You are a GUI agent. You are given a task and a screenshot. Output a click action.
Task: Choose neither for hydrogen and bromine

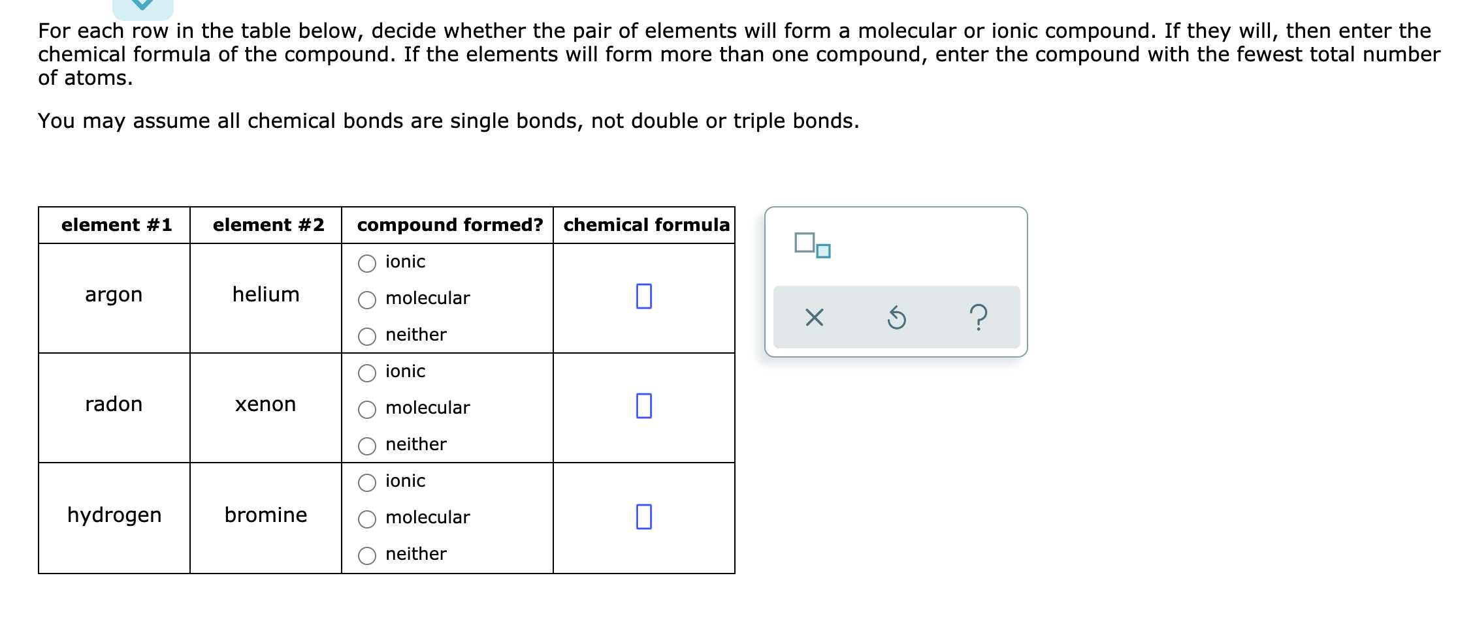[x=368, y=554]
